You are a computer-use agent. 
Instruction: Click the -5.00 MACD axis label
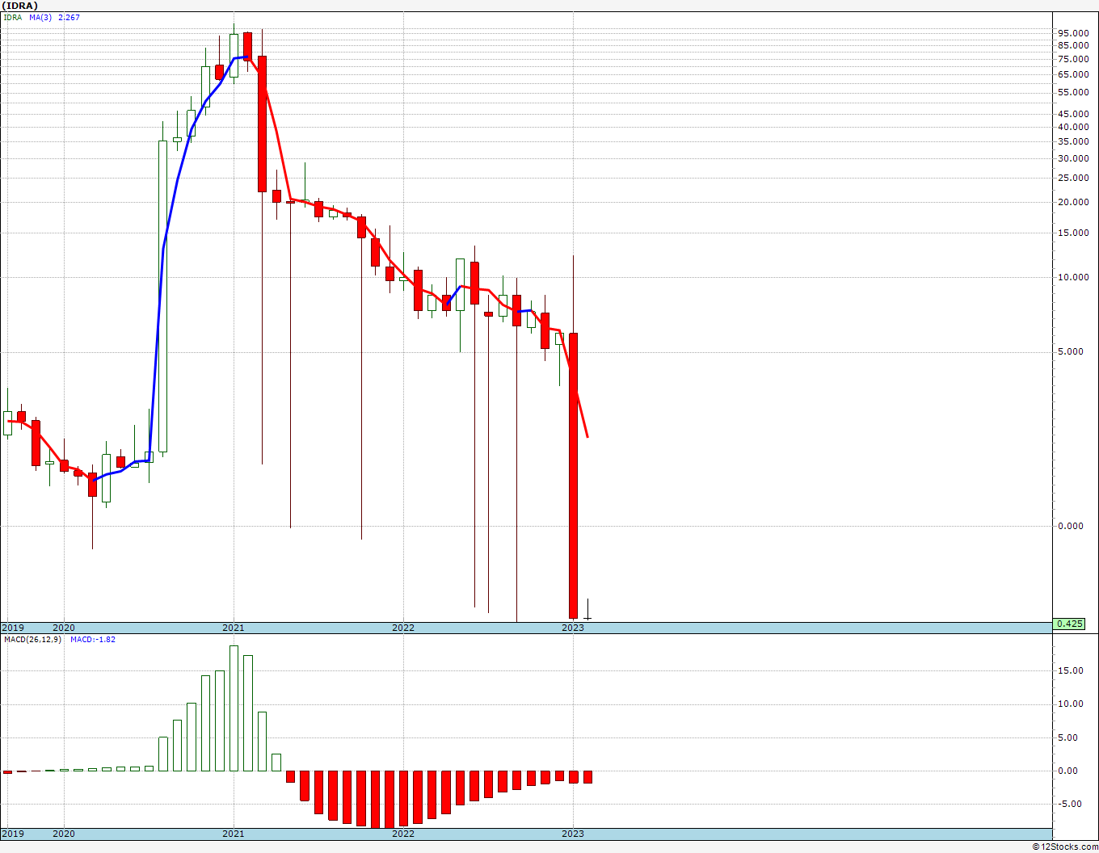tap(1071, 805)
